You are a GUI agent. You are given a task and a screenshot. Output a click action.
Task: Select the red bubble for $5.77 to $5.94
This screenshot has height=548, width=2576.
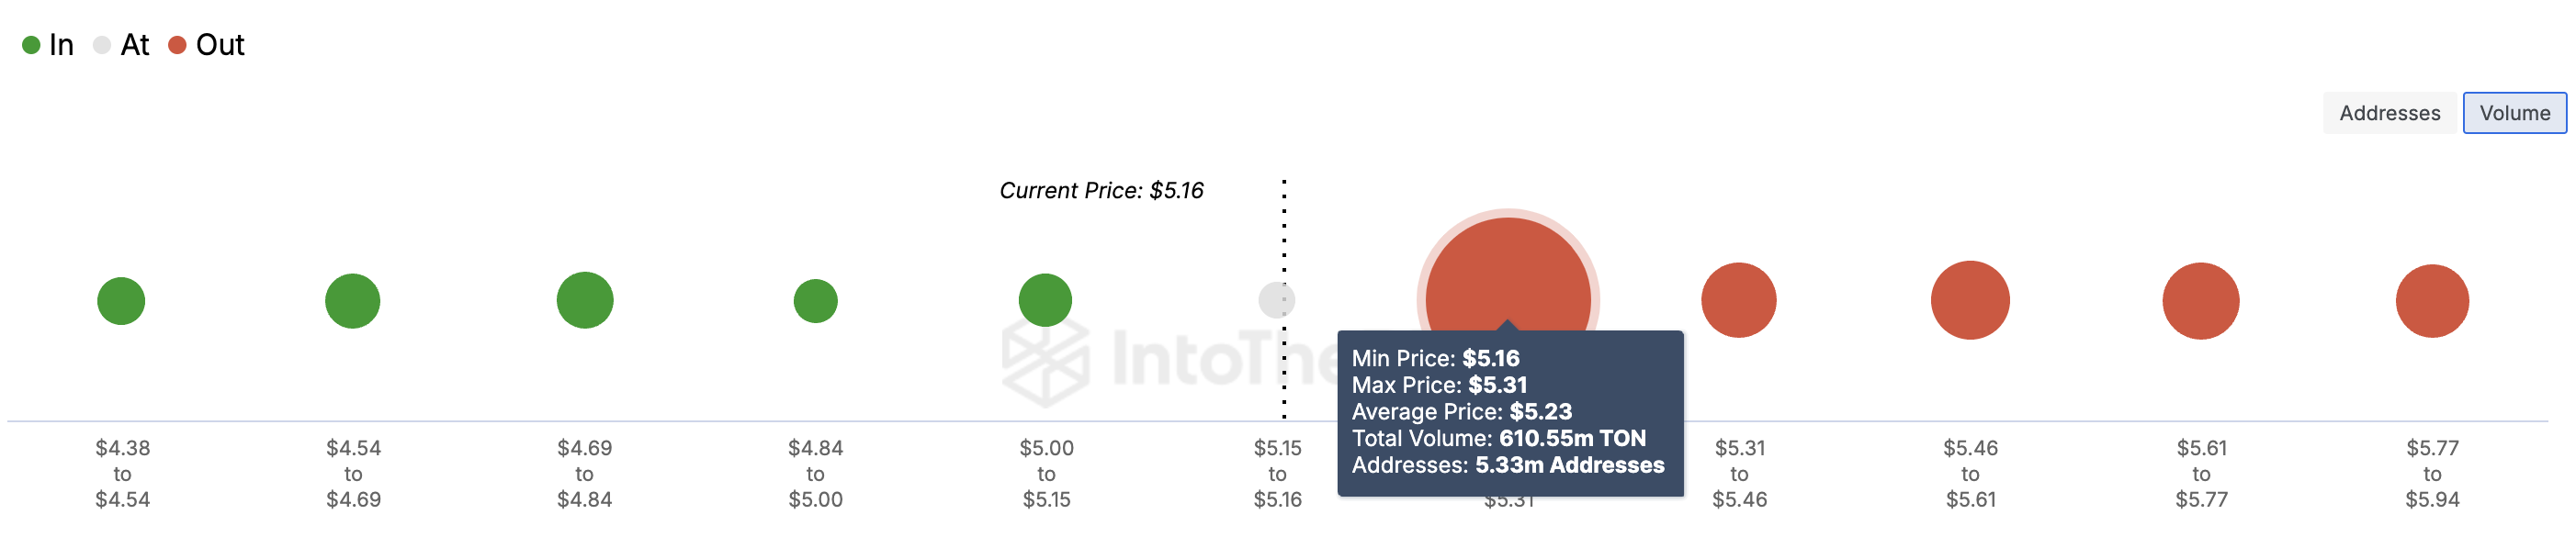click(2432, 301)
